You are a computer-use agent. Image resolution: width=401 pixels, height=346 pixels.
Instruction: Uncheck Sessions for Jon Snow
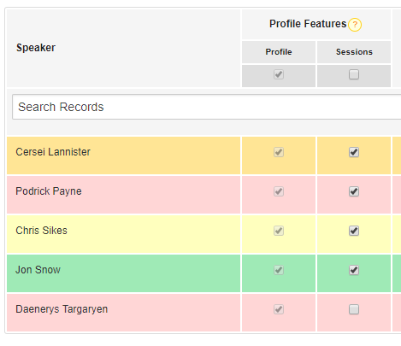[354, 270]
